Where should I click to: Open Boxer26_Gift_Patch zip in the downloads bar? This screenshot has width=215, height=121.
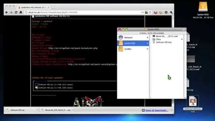coord(57,110)
